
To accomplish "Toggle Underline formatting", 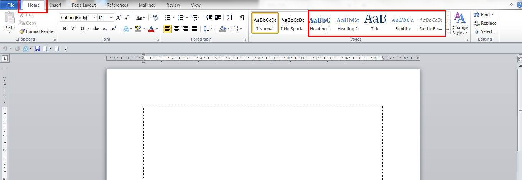I will 82,29.
